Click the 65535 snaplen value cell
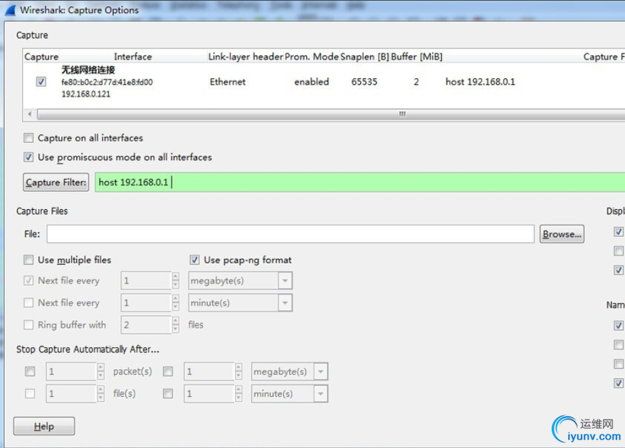The height and width of the screenshot is (448, 625). click(x=364, y=82)
